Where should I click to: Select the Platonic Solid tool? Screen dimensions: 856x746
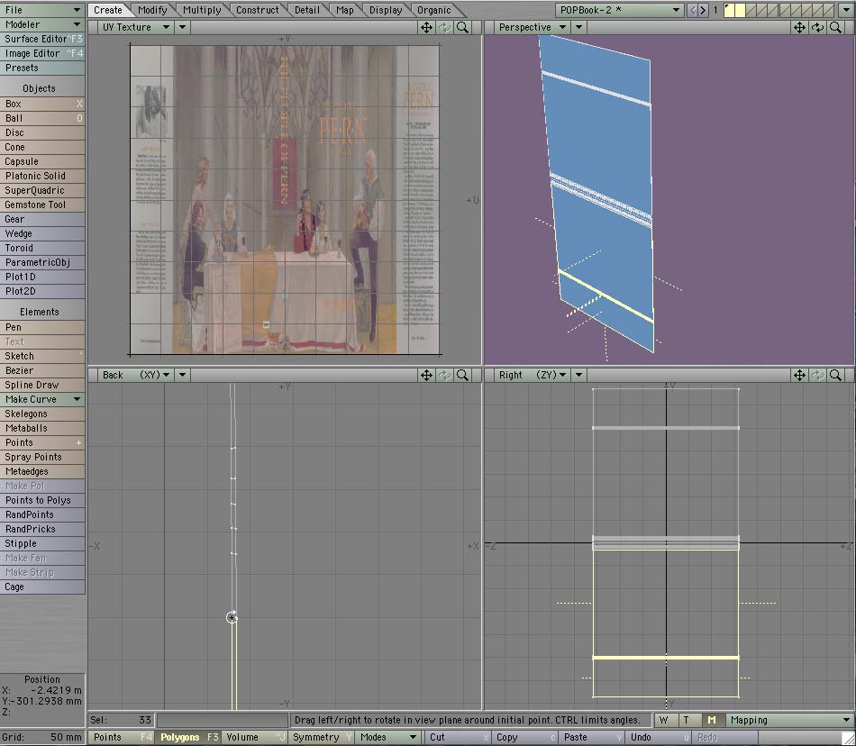pos(42,176)
